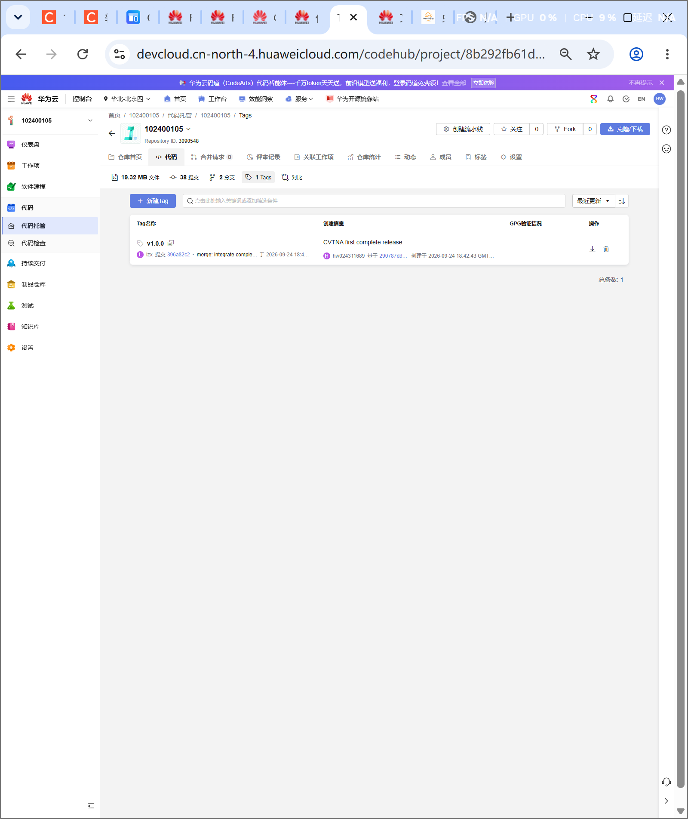The height and width of the screenshot is (819, 688).
Task: Dismiss the banner with 不再提示
Action: coord(640,83)
